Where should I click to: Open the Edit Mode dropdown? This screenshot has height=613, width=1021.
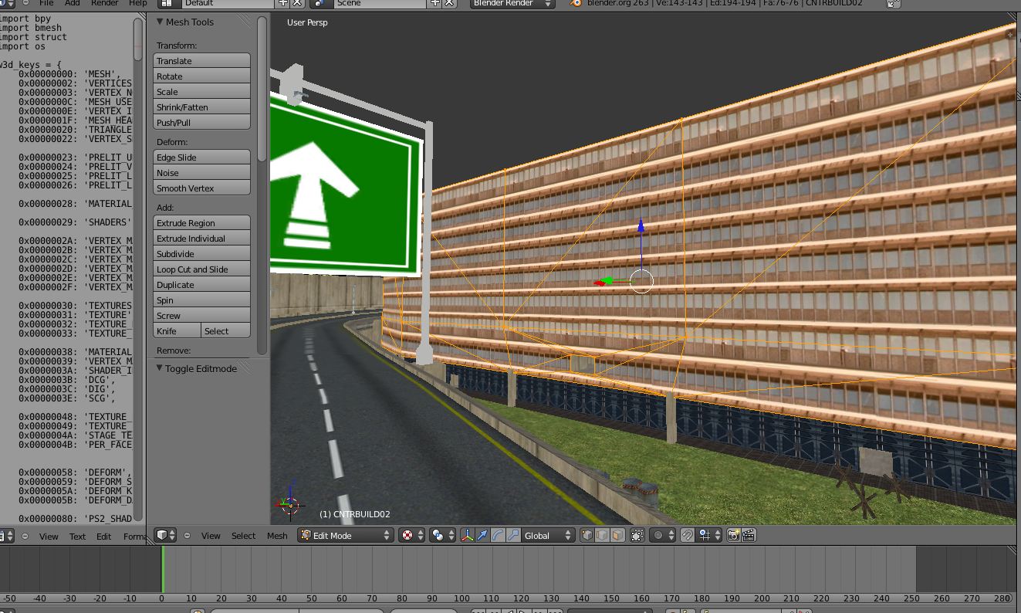click(346, 535)
